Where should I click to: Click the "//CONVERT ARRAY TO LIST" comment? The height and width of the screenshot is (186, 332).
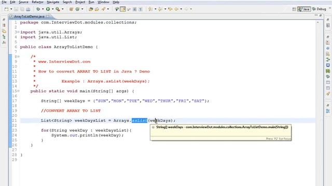click(71, 111)
